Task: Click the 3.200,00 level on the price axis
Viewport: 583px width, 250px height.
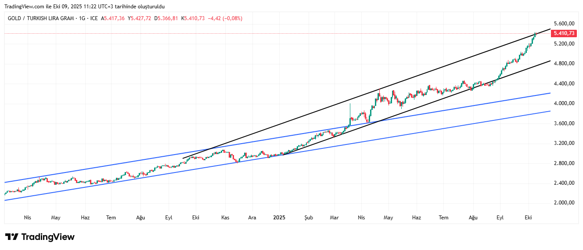Action: 564,143
